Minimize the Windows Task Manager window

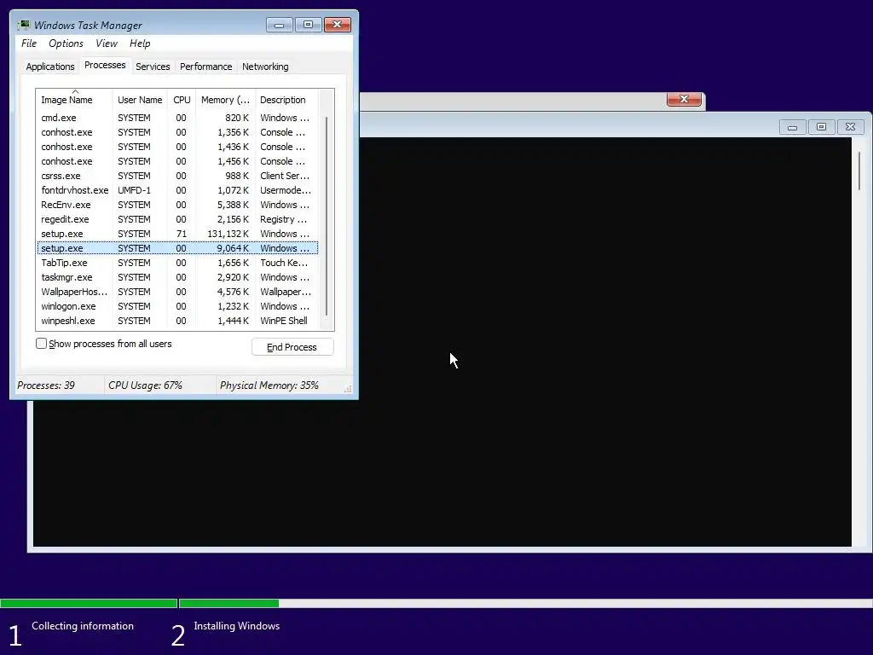[279, 25]
